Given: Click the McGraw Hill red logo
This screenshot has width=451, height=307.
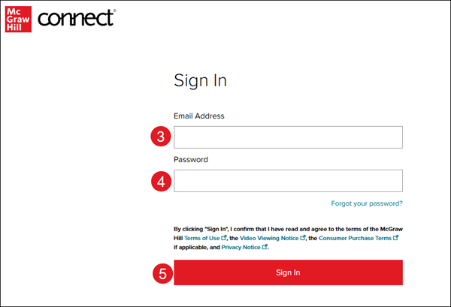Looking at the screenshot, I should coord(17,18).
